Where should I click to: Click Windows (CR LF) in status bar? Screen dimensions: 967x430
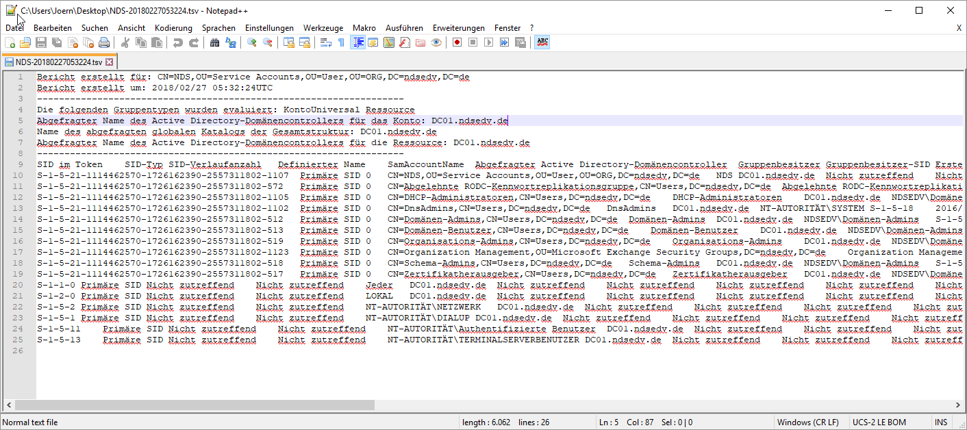[x=807, y=422]
